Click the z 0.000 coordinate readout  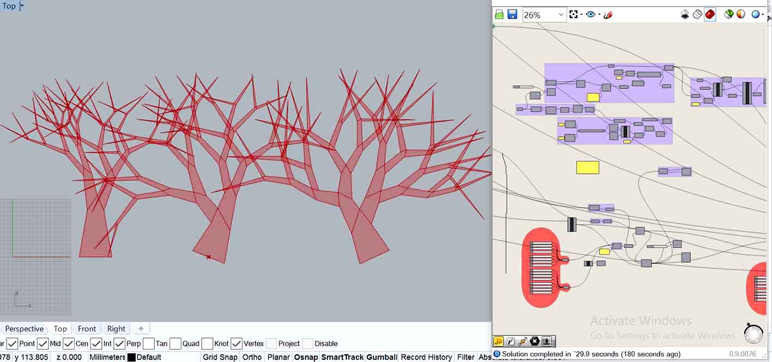pos(69,357)
